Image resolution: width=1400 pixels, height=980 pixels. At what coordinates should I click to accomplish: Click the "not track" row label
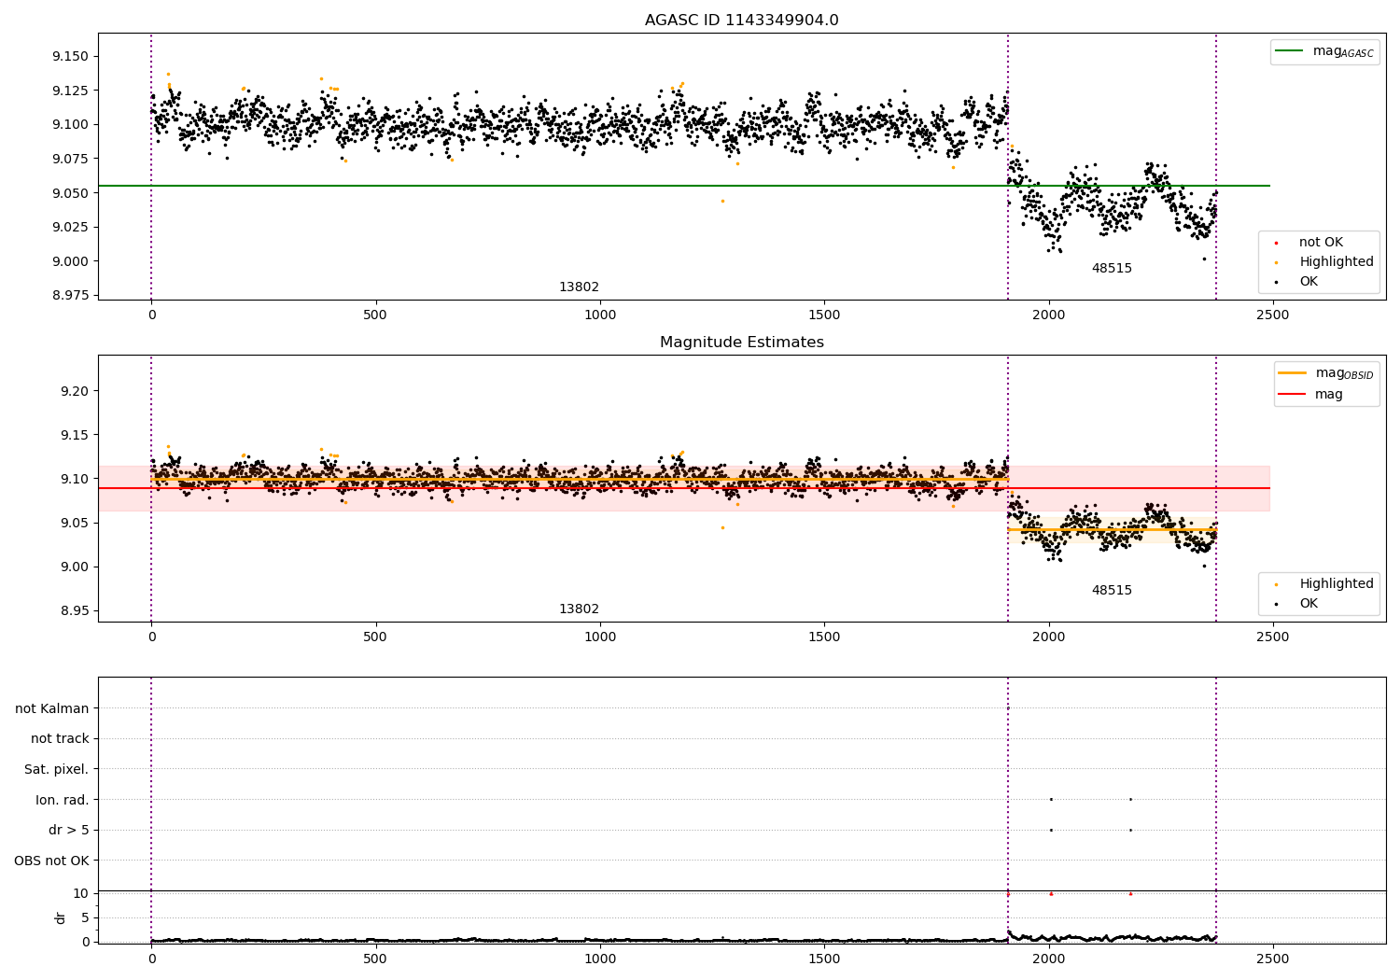(x=60, y=739)
